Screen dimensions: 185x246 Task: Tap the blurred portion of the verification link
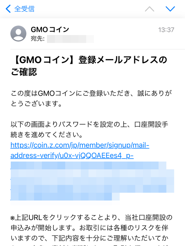coord(92,181)
